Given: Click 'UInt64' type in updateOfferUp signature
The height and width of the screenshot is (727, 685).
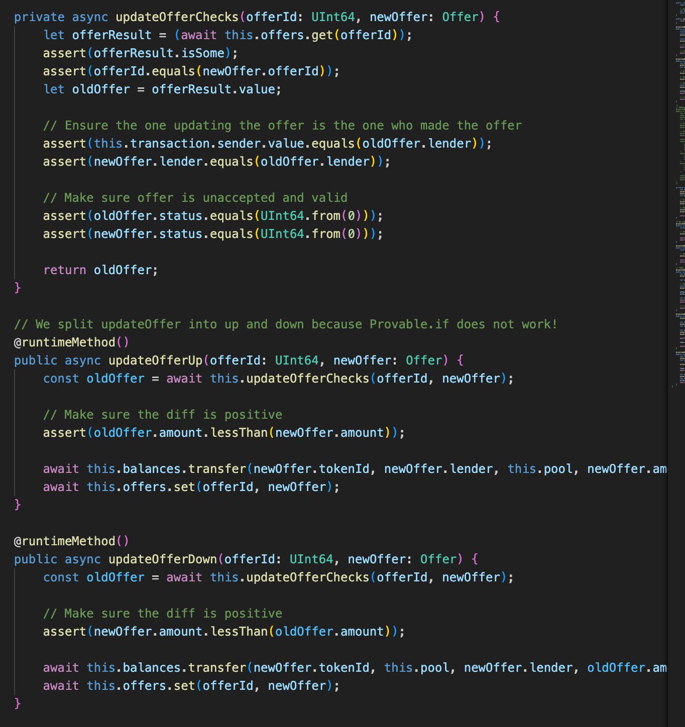Looking at the screenshot, I should [x=297, y=360].
